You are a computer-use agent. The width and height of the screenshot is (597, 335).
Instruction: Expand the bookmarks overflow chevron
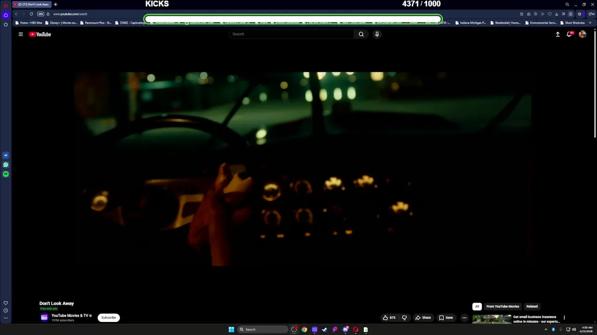[590, 23]
